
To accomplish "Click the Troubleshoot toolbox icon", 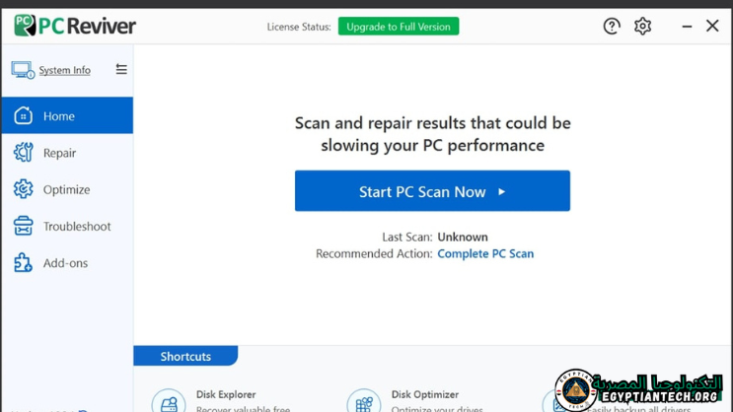I will point(23,226).
